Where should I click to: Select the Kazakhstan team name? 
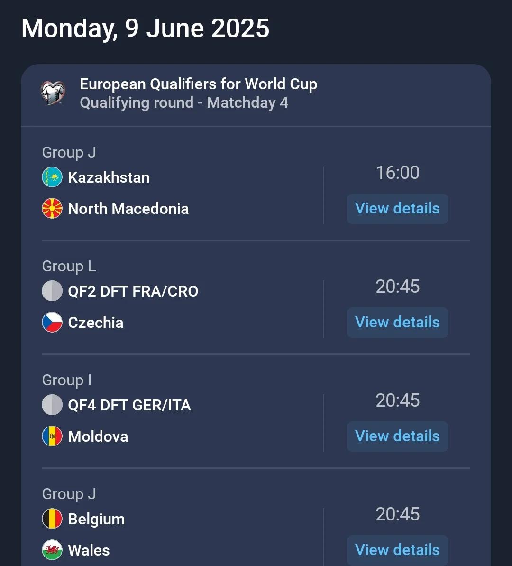coord(109,177)
